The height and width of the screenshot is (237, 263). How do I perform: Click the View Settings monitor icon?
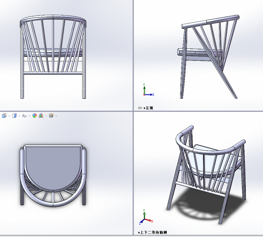tap(51, 116)
